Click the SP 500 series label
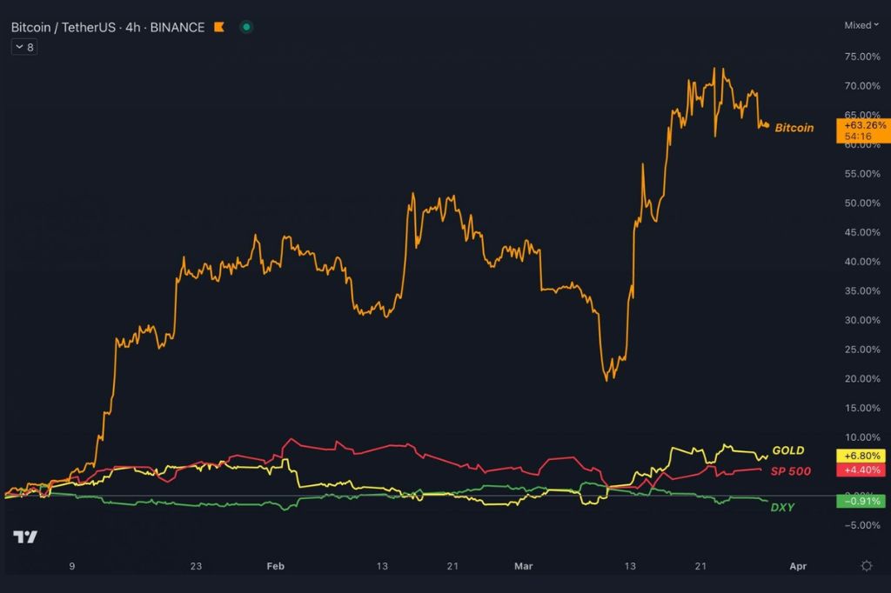 790,471
